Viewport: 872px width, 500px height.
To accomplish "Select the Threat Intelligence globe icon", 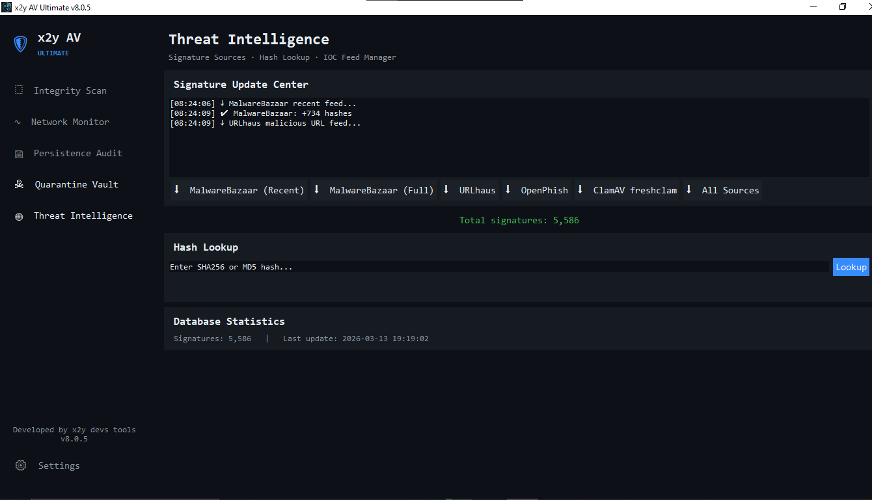I will coord(18,215).
